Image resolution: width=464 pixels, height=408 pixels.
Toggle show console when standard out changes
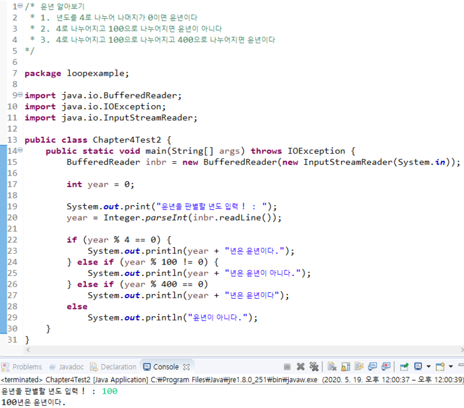pyautogui.click(x=372, y=367)
